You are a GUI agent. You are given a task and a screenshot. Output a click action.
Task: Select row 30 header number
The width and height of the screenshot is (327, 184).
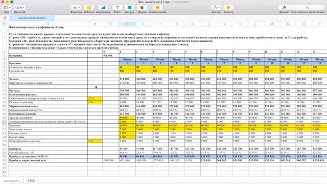click(x=4, y=160)
